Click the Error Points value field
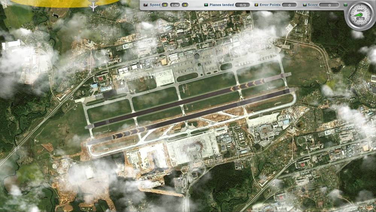This screenshot has width=376, height=212. click(290, 5)
